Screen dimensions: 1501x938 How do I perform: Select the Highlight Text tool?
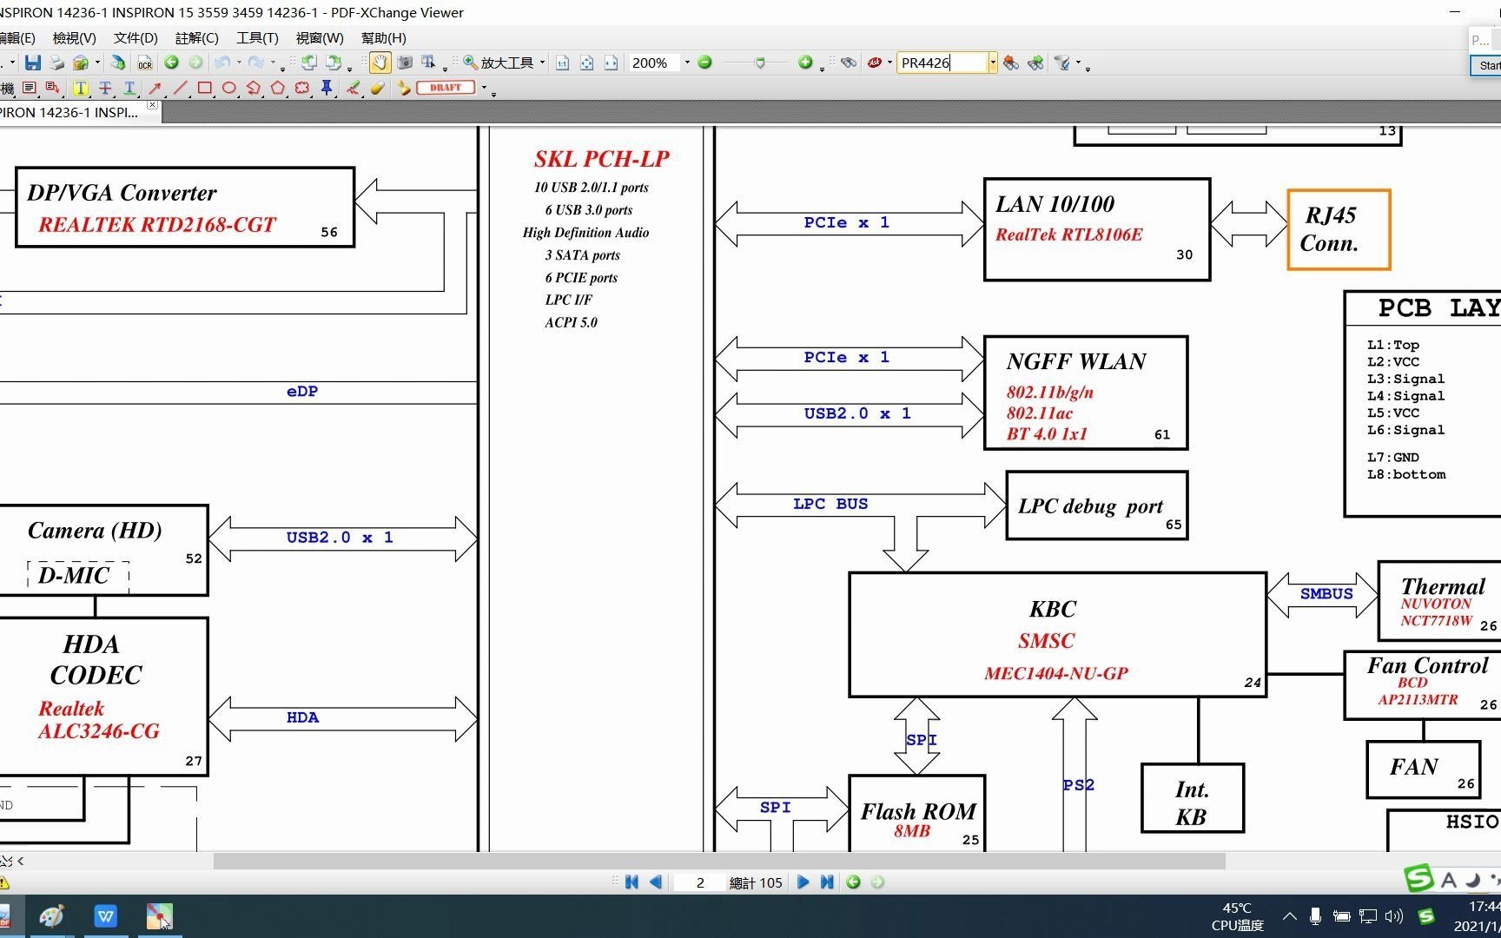coord(80,88)
